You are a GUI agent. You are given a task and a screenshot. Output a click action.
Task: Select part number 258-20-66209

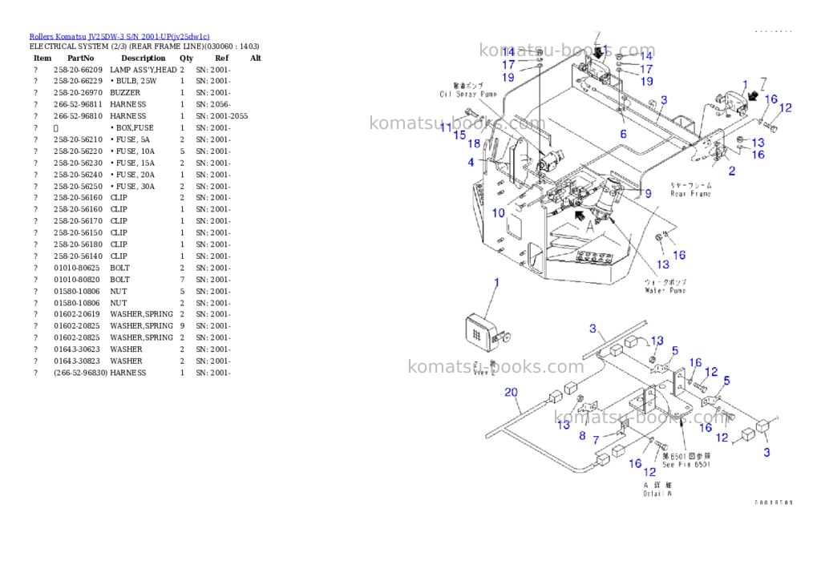pos(78,70)
